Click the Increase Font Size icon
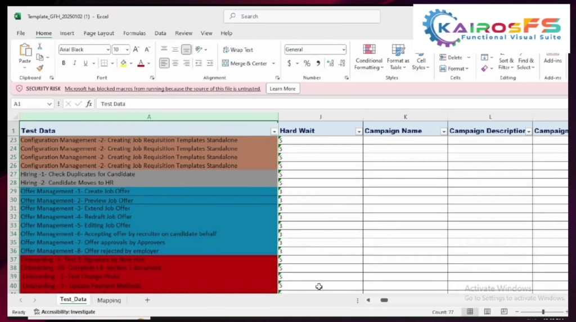The width and height of the screenshot is (576, 322). click(137, 50)
